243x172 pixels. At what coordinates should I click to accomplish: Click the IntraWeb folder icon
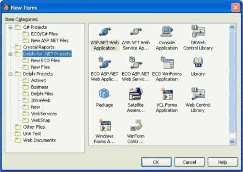[26, 100]
